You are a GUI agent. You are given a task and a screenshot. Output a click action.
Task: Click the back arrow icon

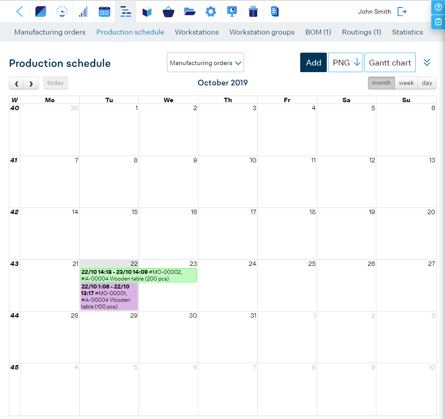[19, 12]
